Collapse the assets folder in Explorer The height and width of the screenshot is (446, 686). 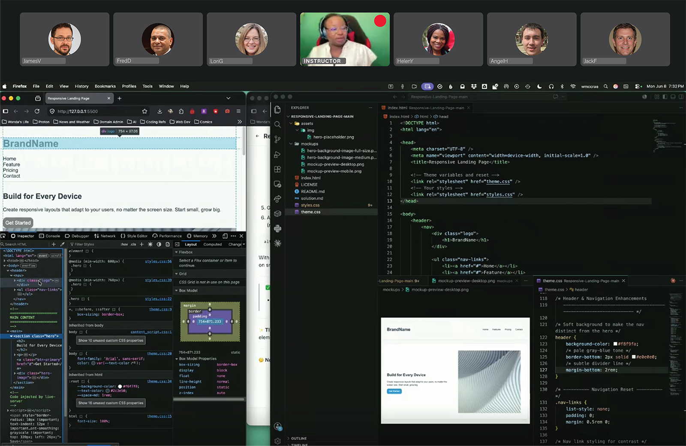(291, 123)
